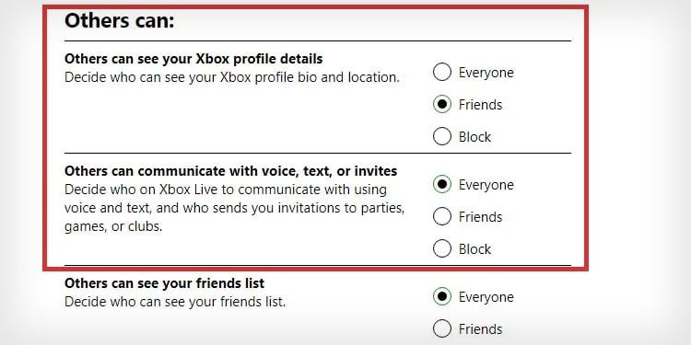Click the profile bio and location description text
Viewport: 691px width, 345px height.
pos(232,77)
